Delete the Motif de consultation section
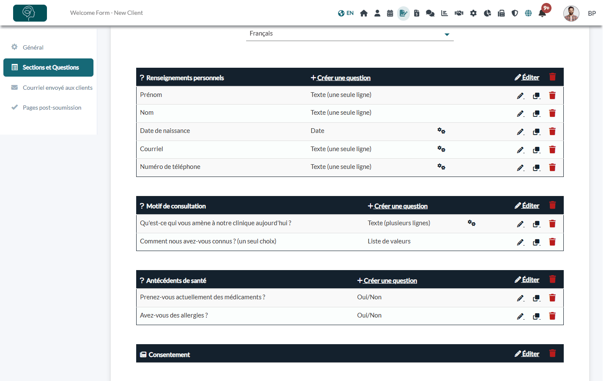Screen dimensions: 609x381 click(x=552, y=205)
